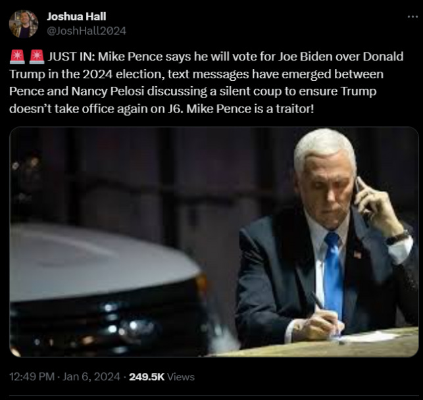The image size is (423, 400).
Task: Click the first red siren emoji
Action: (x=17, y=57)
